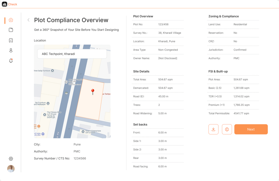279x181 pixels.
Task: Click the shree balaji furniture map marker
Action: 53,70
